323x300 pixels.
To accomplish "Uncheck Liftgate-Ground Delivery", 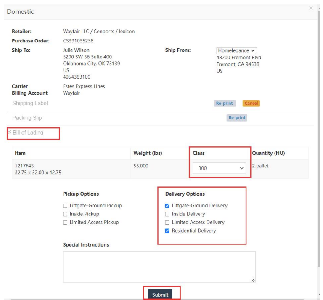I will 167,206.
